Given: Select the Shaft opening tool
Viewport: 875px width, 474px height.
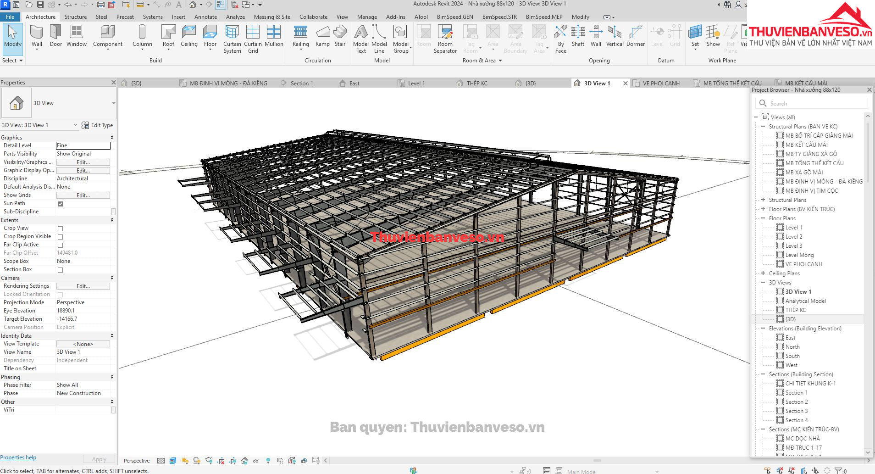Looking at the screenshot, I should (578, 36).
